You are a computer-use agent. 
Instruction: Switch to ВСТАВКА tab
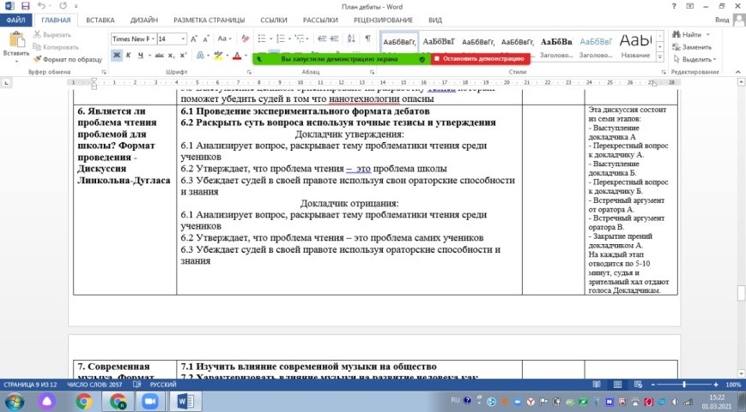100,20
